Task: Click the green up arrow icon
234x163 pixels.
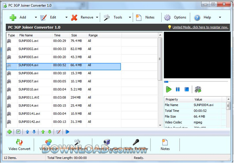Action: pos(43,132)
